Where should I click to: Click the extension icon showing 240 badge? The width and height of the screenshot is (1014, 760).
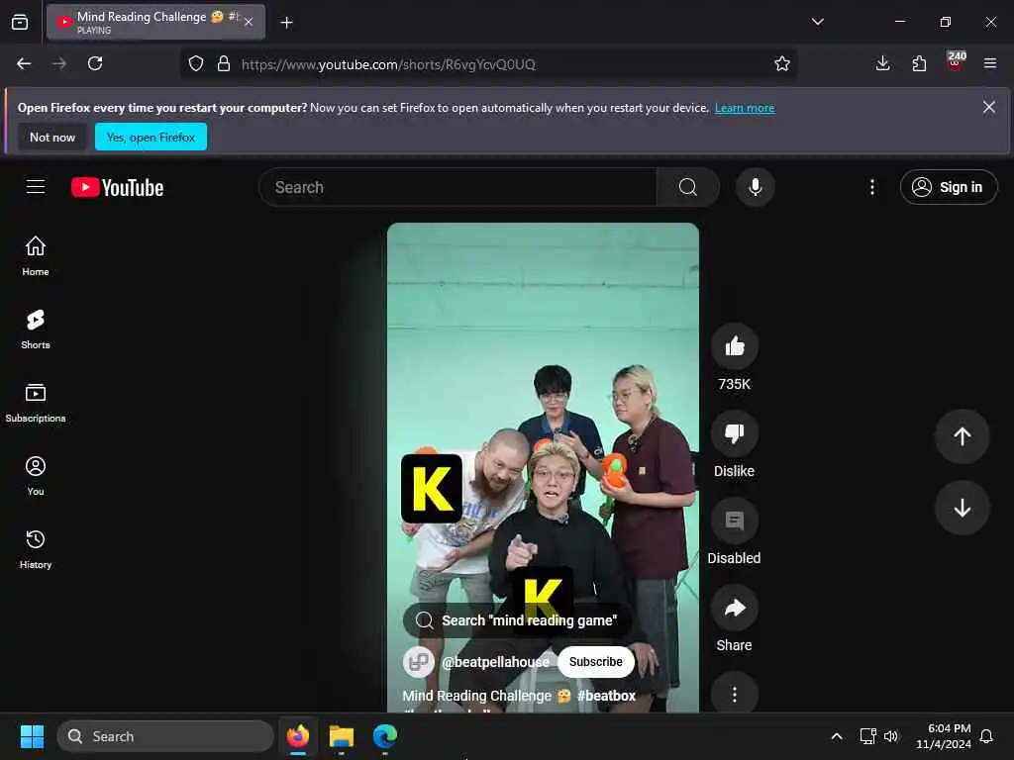[956, 62]
